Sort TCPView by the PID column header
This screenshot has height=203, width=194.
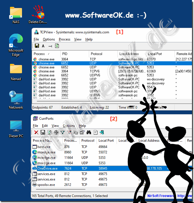click(x=75, y=54)
